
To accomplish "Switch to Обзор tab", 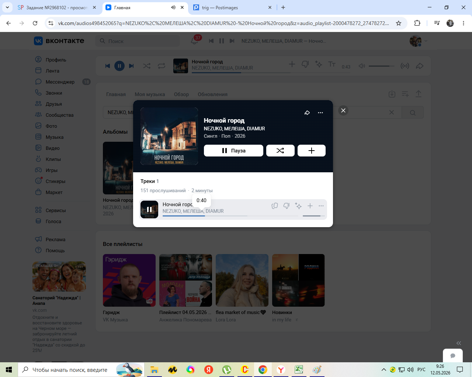I will click(x=181, y=94).
